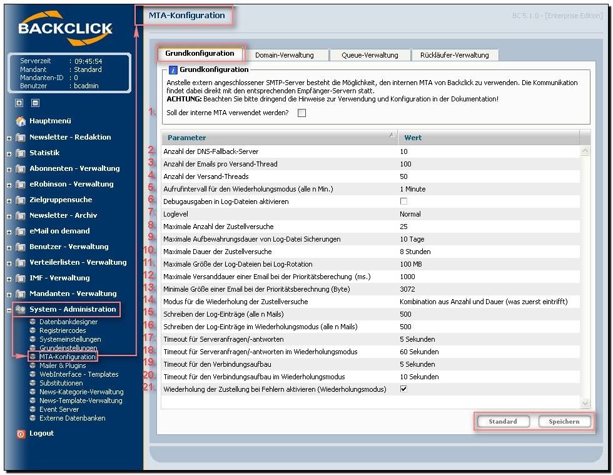613x475 pixels.
Task: Click the collapse-all minus icon above Hauptmenü
Action: (35, 103)
